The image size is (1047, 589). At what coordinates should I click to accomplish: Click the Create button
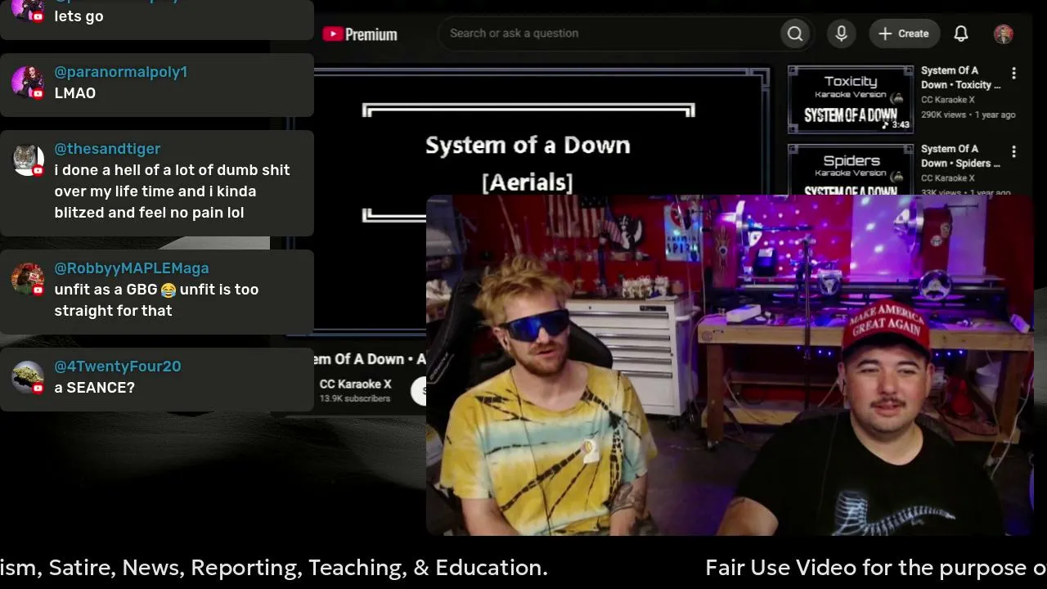[904, 34]
